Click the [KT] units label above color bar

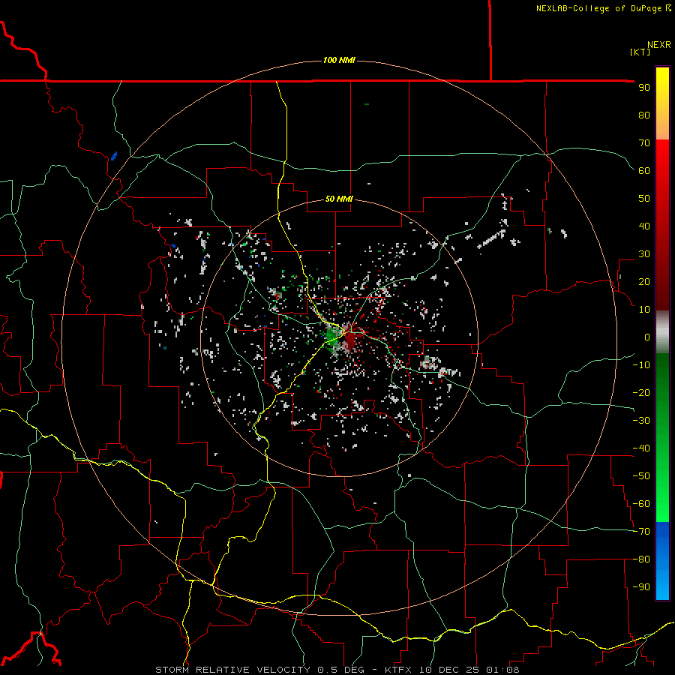click(640, 52)
